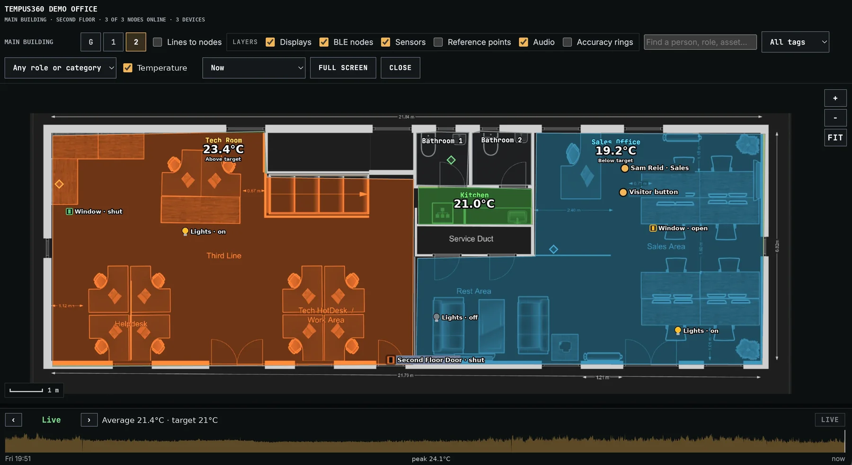The width and height of the screenshot is (852, 465).
Task: Switch to floor 1
Action: click(x=114, y=42)
